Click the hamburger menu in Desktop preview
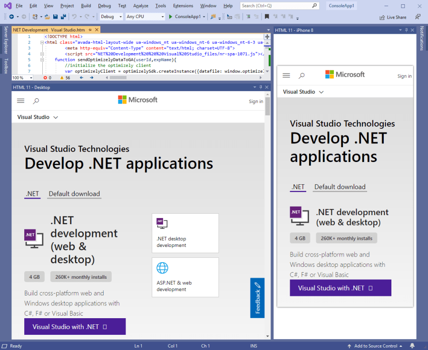Screen dimensions: 428x350 point(20,101)
